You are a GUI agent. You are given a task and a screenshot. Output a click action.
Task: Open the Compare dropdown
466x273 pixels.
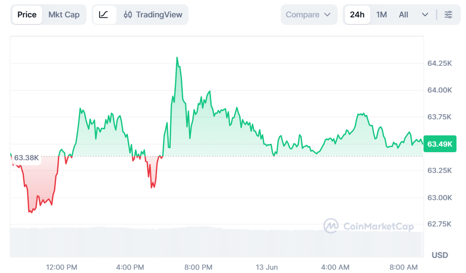pos(308,15)
